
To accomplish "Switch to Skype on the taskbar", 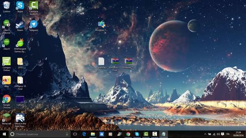I will (137, 134).
